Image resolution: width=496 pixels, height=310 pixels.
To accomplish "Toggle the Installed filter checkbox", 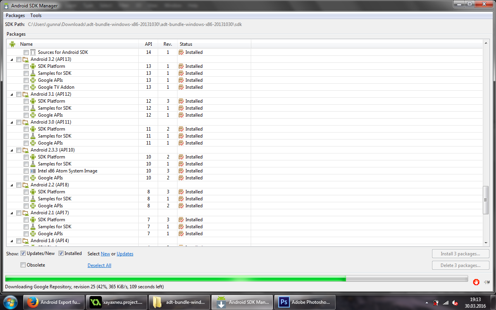I will (x=61, y=253).
